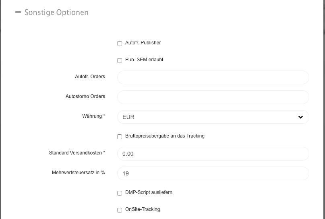Collapse section via minus icon
The height and width of the screenshot is (219, 325).
pos(18,12)
